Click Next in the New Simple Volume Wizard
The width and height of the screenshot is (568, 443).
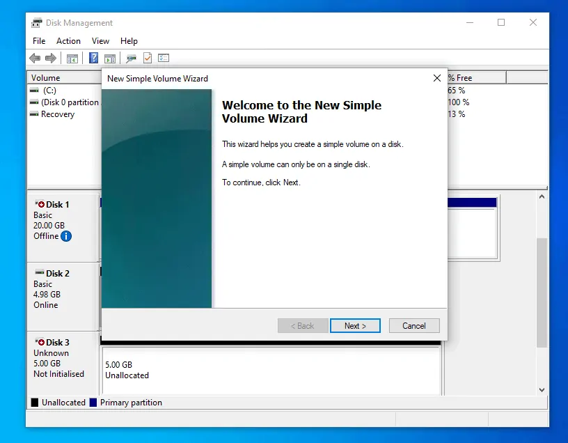(x=355, y=325)
